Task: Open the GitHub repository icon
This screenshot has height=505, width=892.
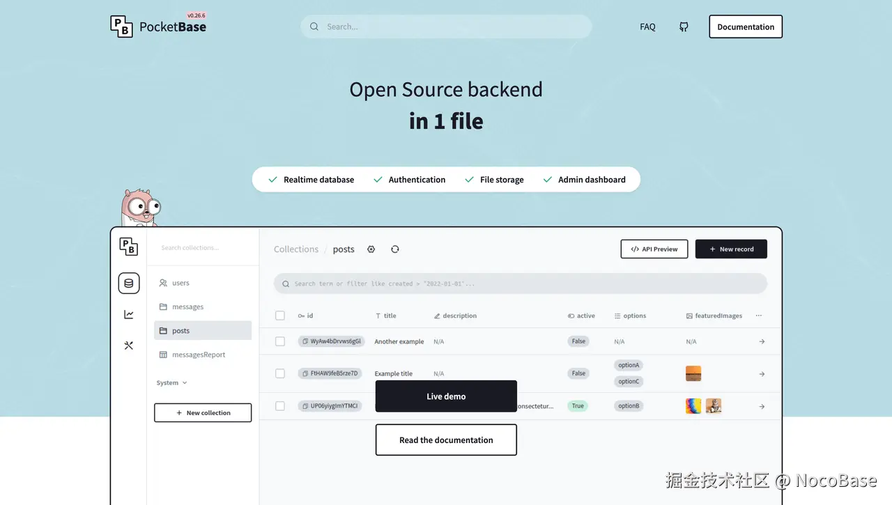Action: point(684,26)
